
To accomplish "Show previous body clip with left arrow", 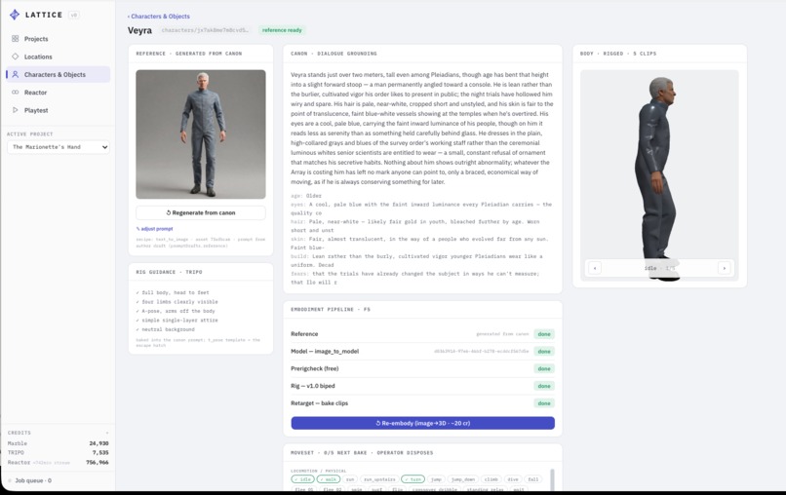I will [x=595, y=268].
